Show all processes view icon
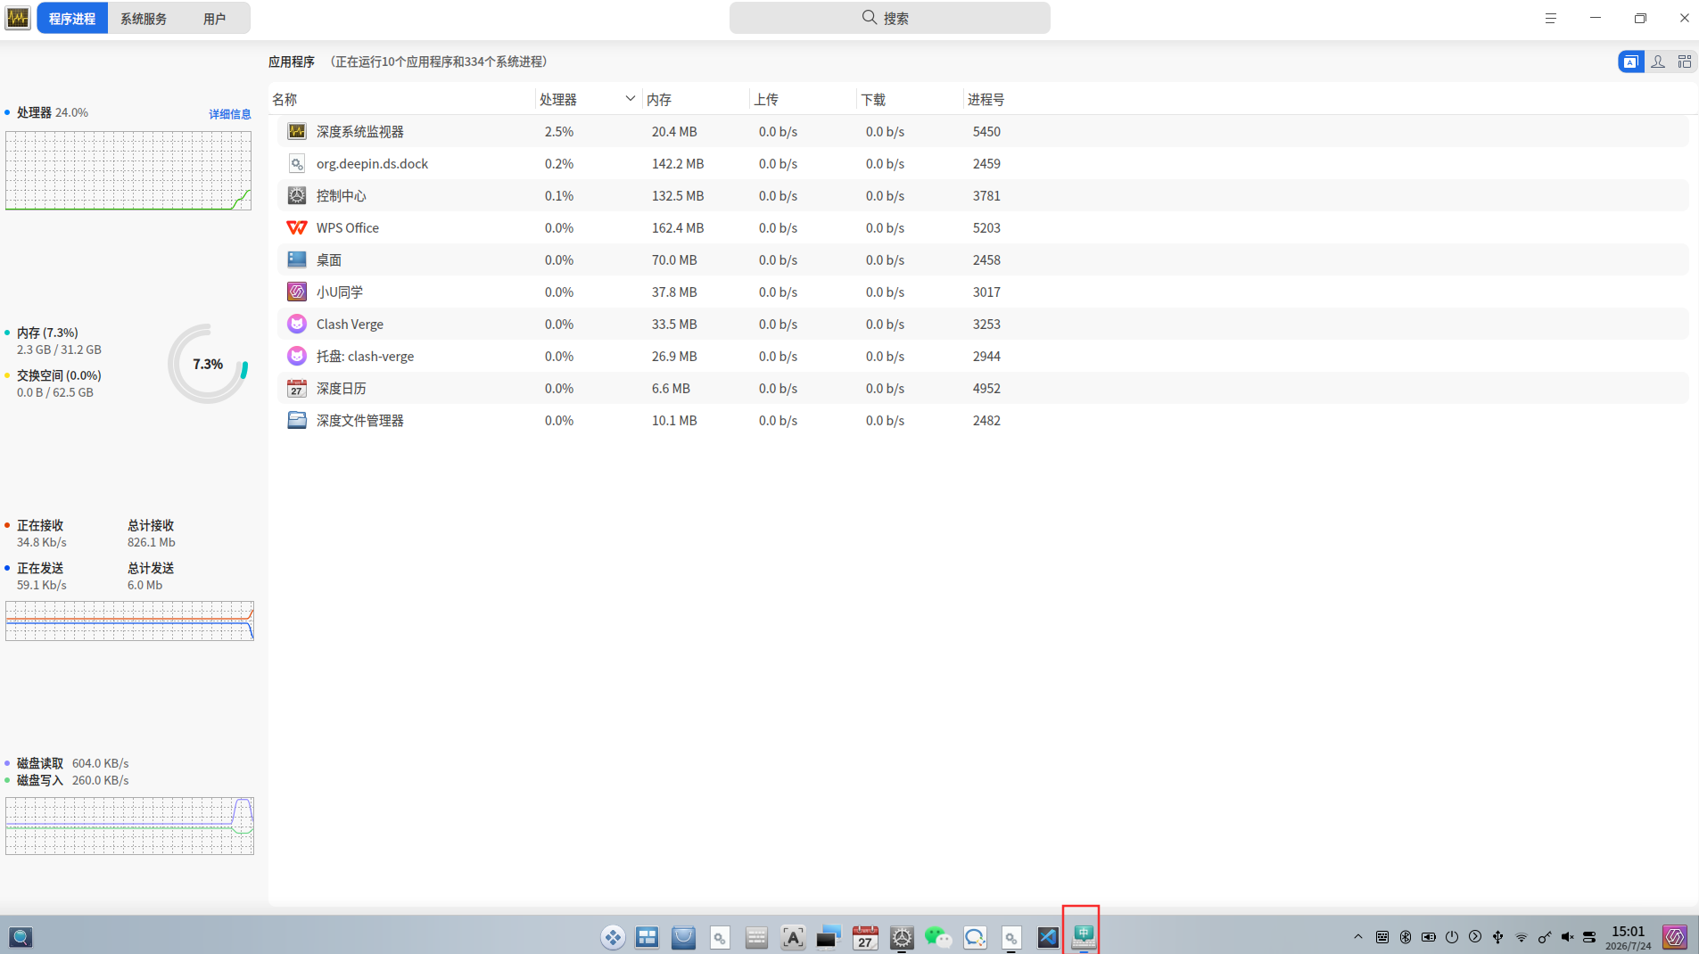Image resolution: width=1699 pixels, height=954 pixels. (x=1685, y=62)
